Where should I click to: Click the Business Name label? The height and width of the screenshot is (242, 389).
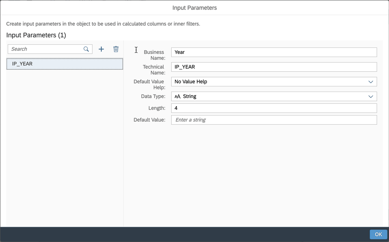coord(153,55)
